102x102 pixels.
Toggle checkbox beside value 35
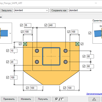tap(21, 25)
